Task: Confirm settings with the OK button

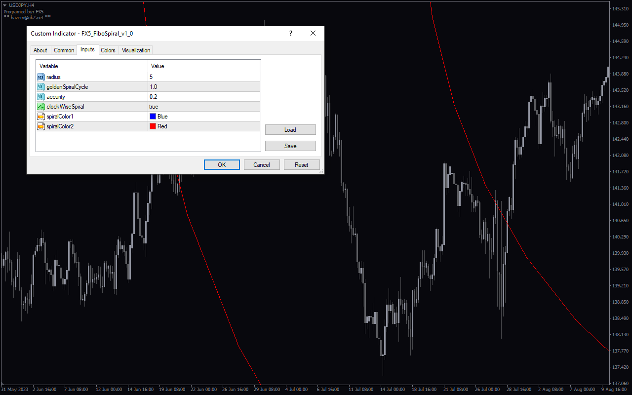Action: click(222, 165)
